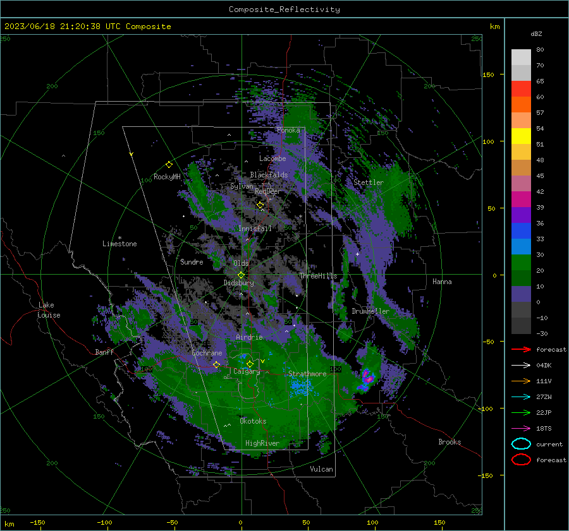569x531 pixels.
Task: Click the cyan 27ZW arrow legend icon
Action: tap(521, 397)
